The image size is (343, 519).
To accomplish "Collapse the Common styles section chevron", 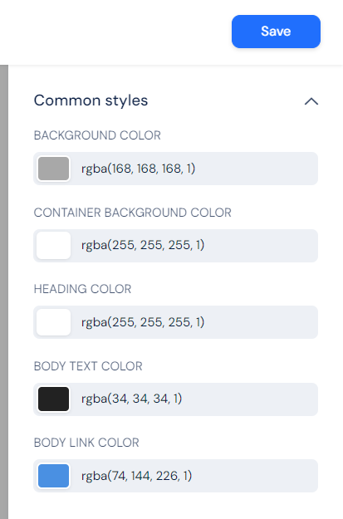I will click(311, 101).
